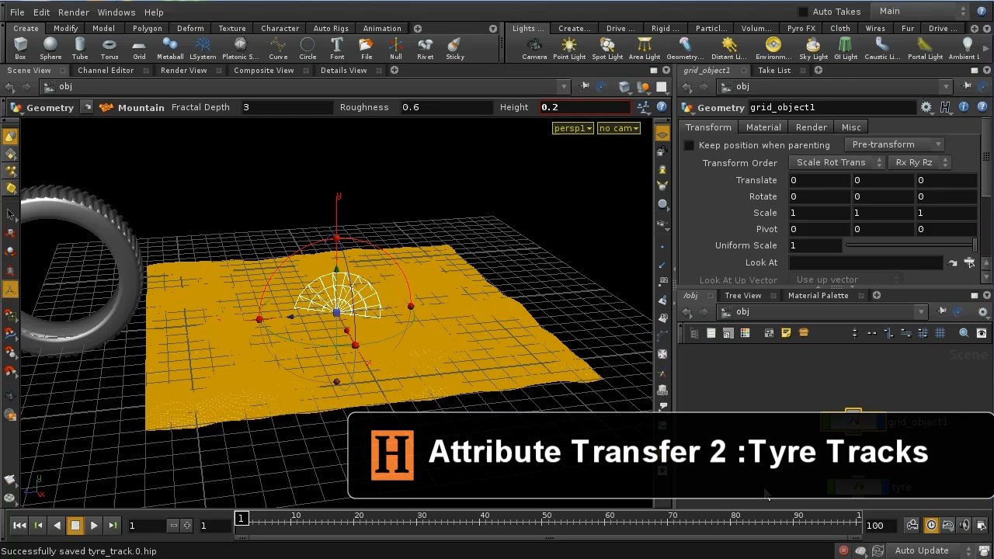
Task: Enable Auto Takes
Action: point(804,11)
